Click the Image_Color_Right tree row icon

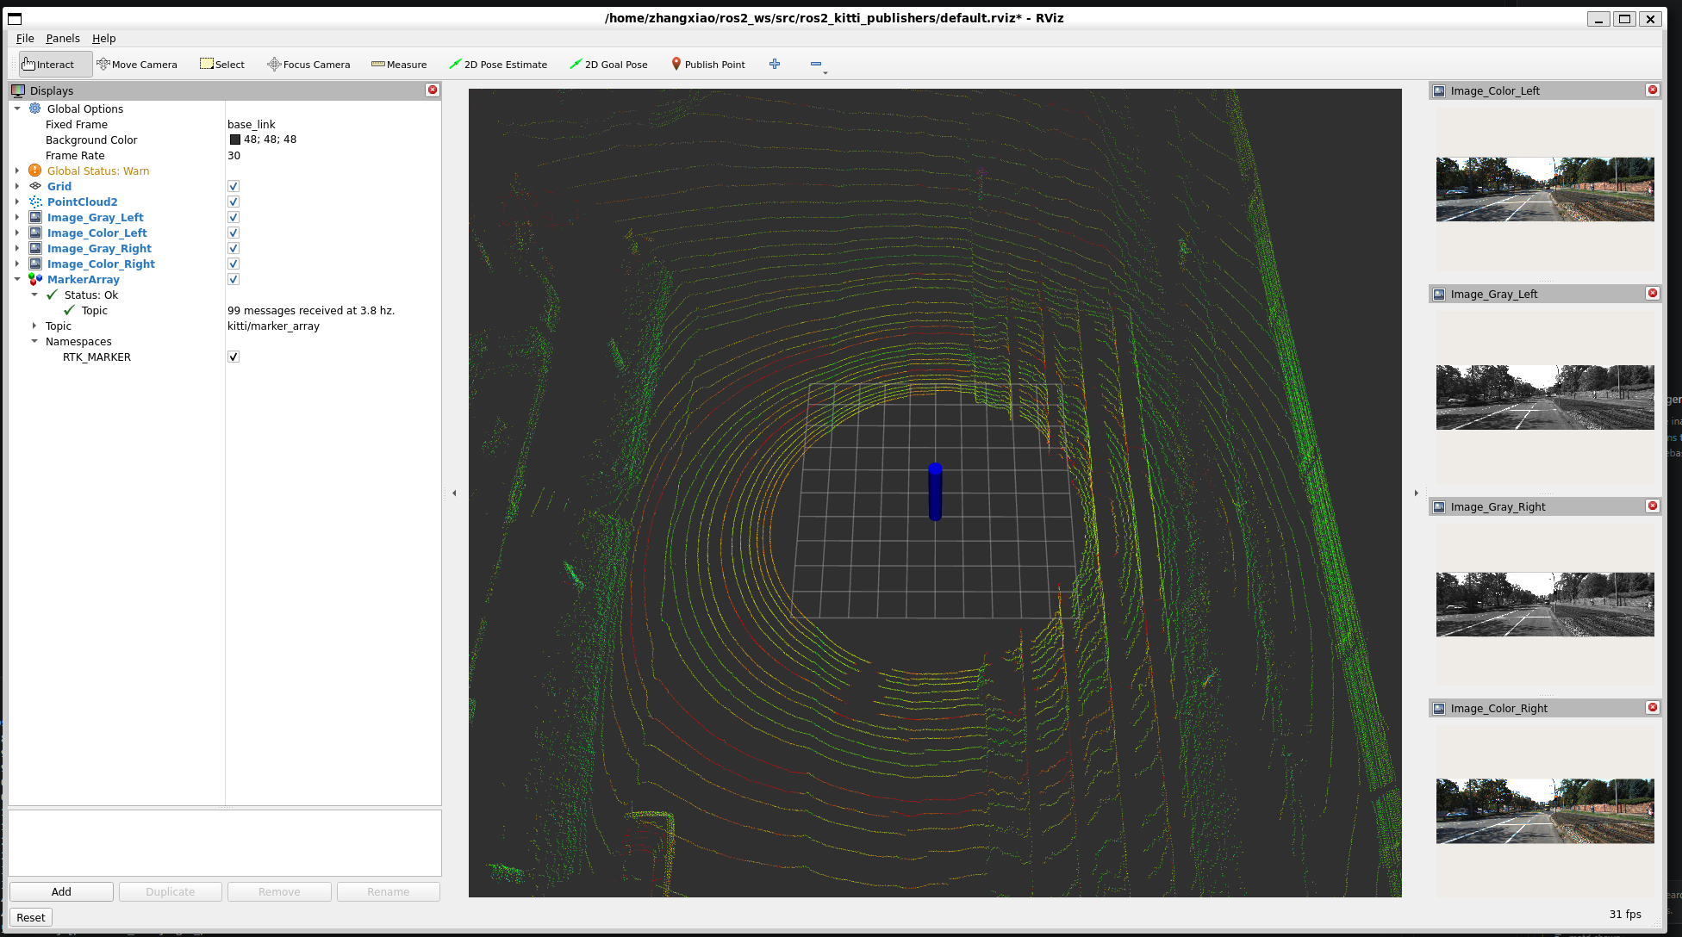point(35,264)
